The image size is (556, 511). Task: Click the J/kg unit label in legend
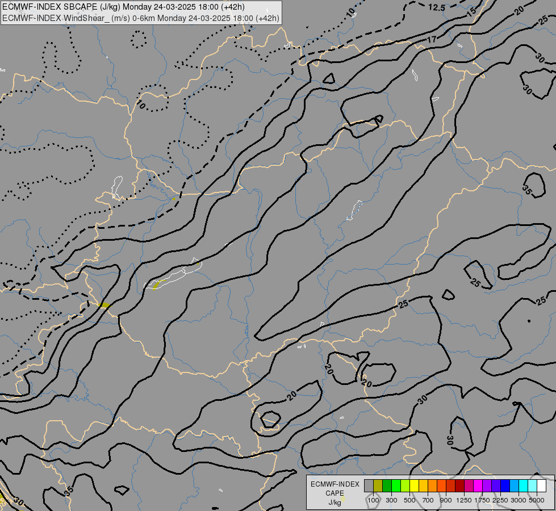click(x=335, y=502)
